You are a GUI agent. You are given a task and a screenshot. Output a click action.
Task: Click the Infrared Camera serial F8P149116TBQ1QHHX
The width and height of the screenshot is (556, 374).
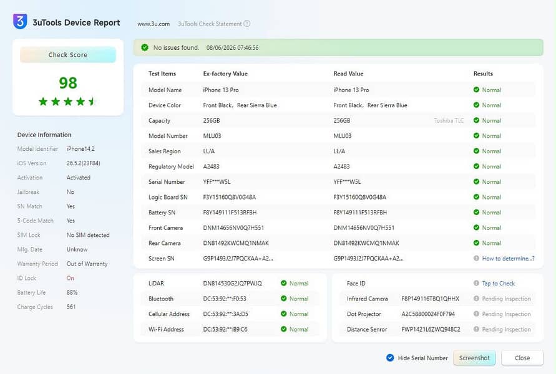click(430, 299)
